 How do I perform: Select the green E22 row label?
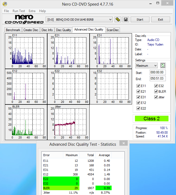pyautogui.click(x=46, y=179)
